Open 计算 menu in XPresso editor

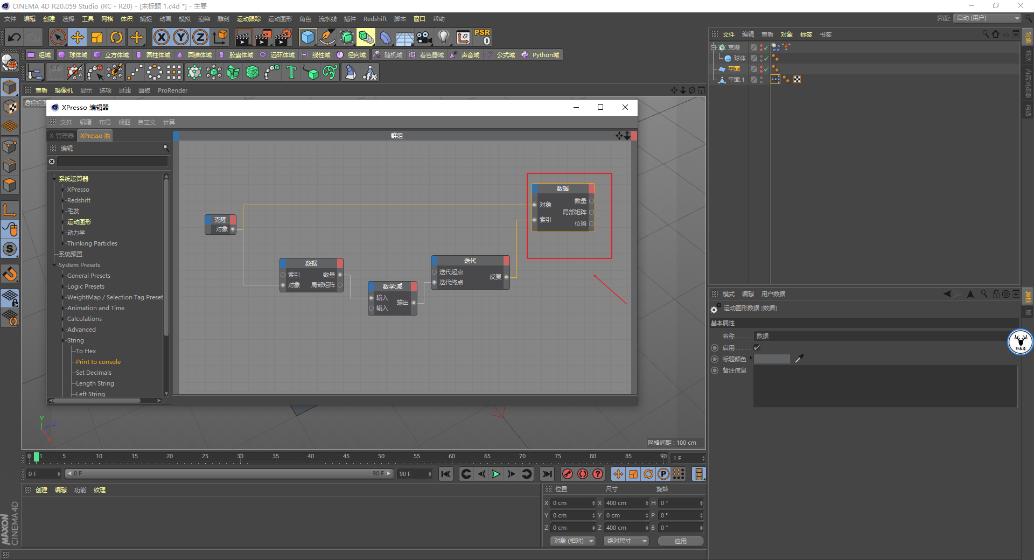(x=169, y=122)
